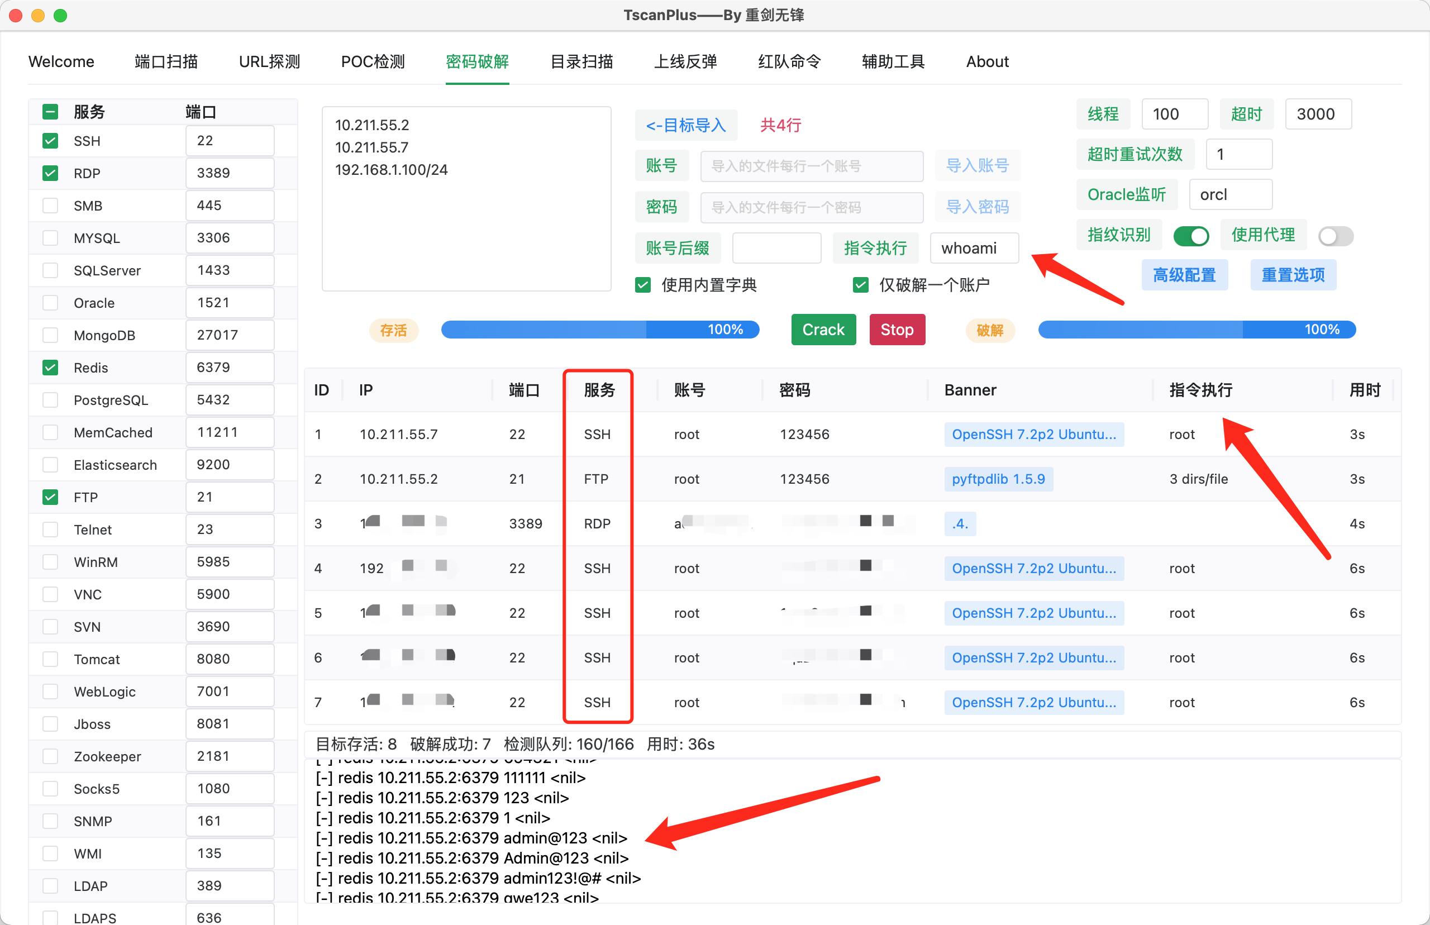Open the 红队命令 tab

point(789,61)
